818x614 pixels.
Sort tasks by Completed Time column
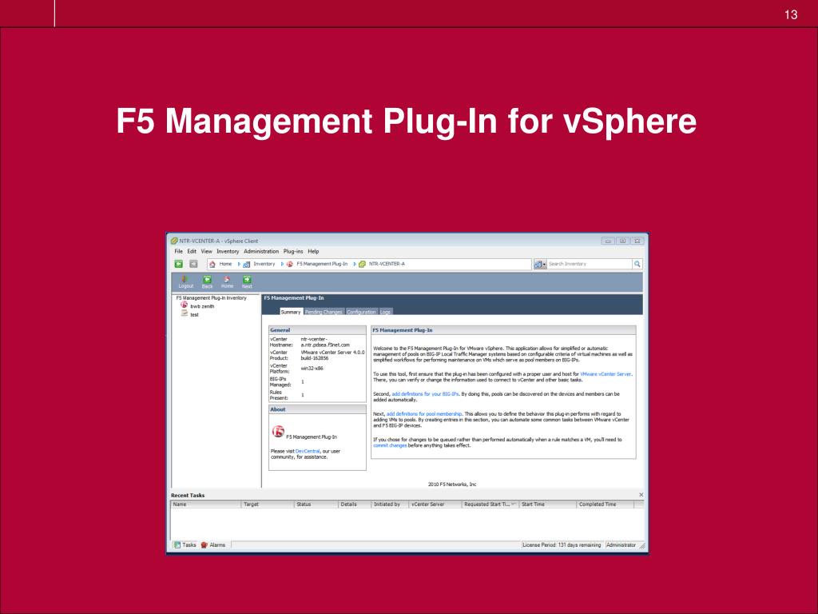606,504
